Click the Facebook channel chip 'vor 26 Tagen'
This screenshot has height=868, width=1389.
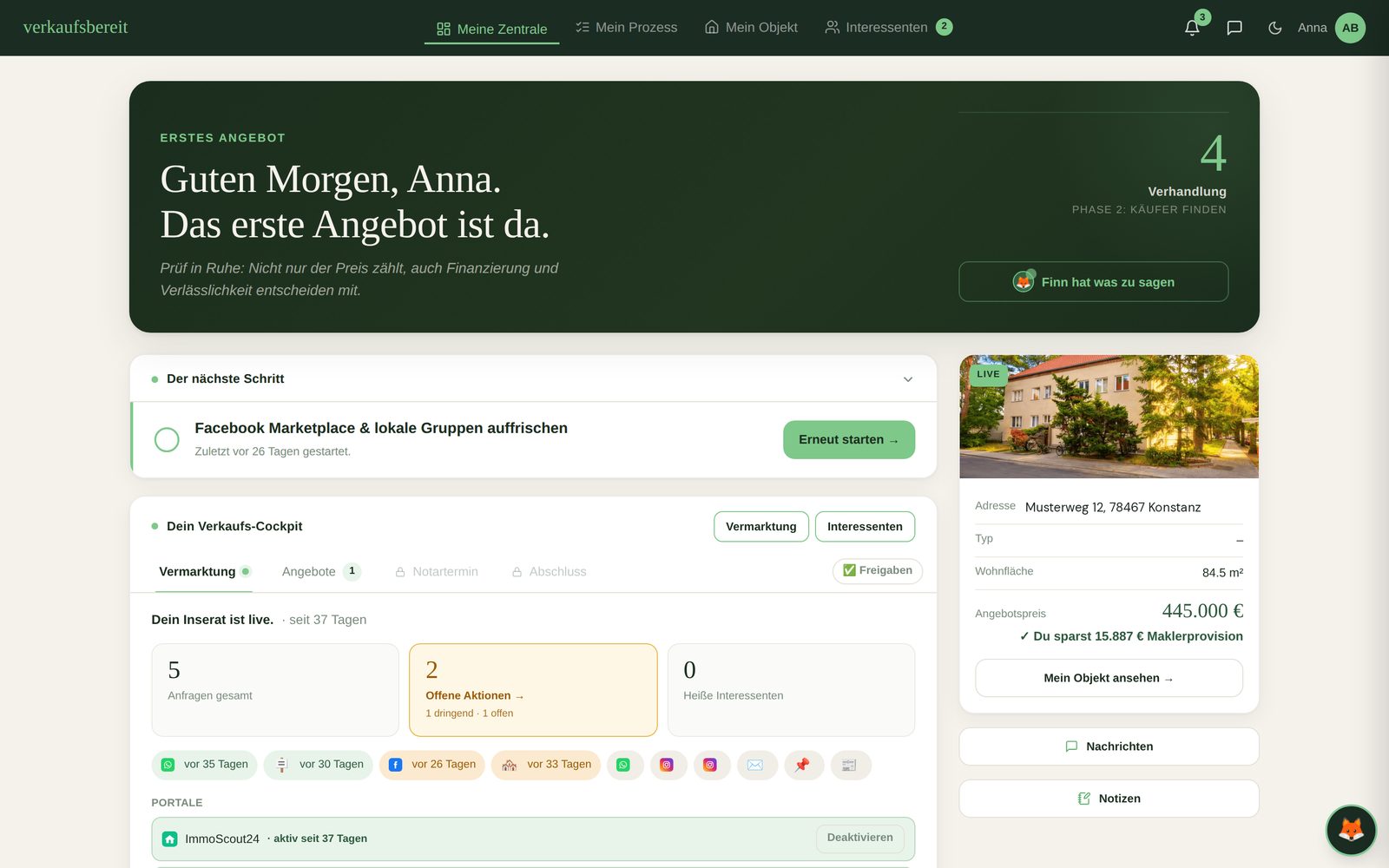pos(432,765)
